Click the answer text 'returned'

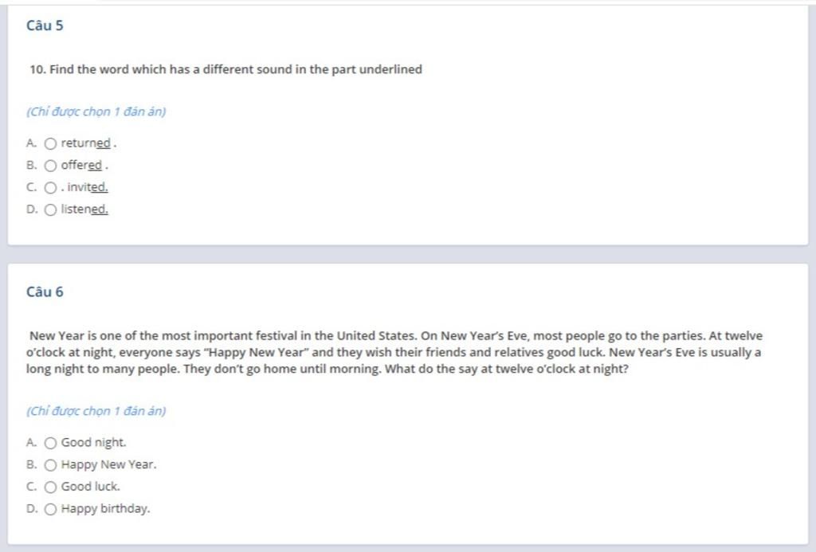[x=86, y=143]
